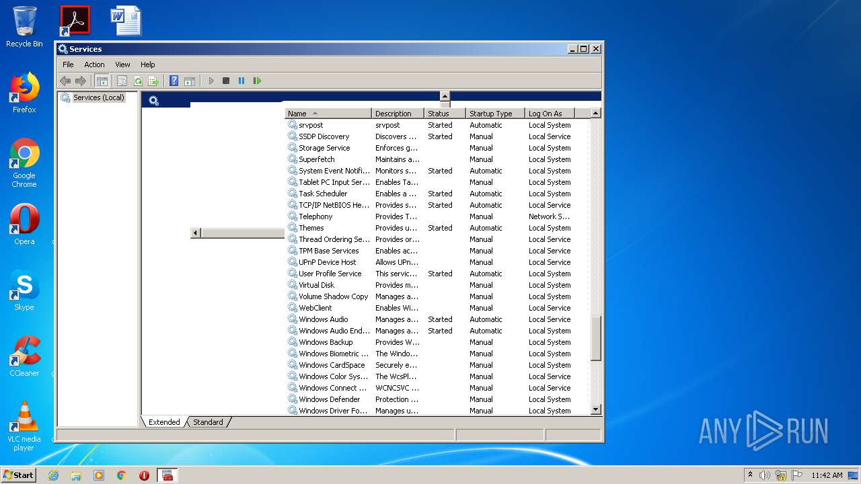The height and width of the screenshot is (484, 861).
Task: Open the Help menu
Action: point(147,65)
